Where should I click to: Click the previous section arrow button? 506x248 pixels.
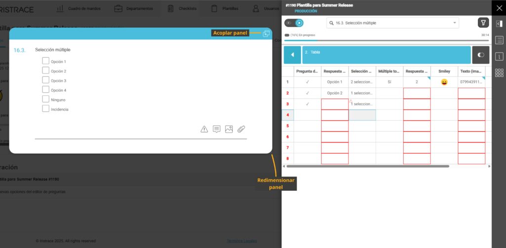point(292,55)
